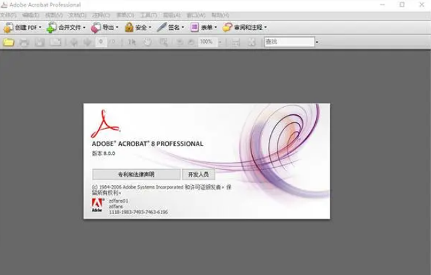Viewport: 431px width, 275px height.
Task: Open the 文档(D) menu
Action: pos(77,15)
